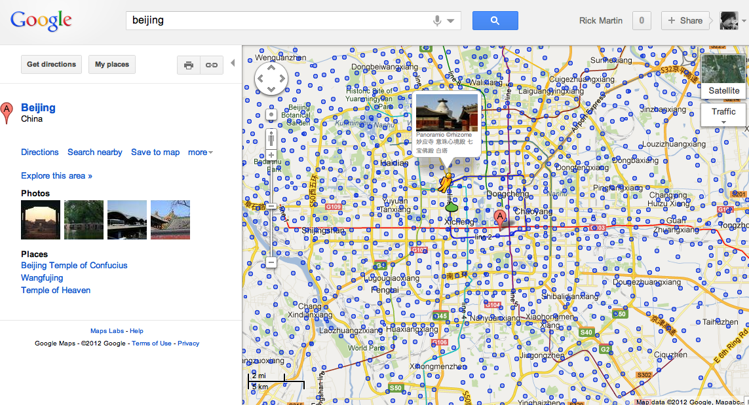
Task: Collapse the left side panel arrow
Action: click(x=233, y=63)
